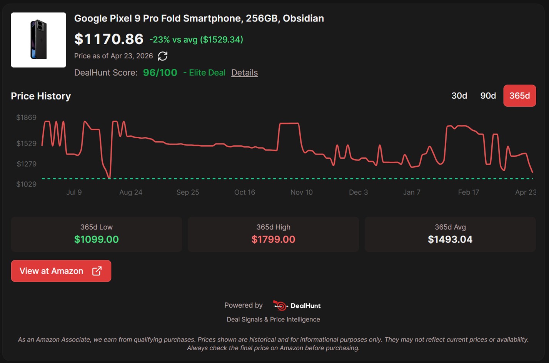Click the November price spike on the chart
The width and height of the screenshot is (549, 363).
pos(289,123)
